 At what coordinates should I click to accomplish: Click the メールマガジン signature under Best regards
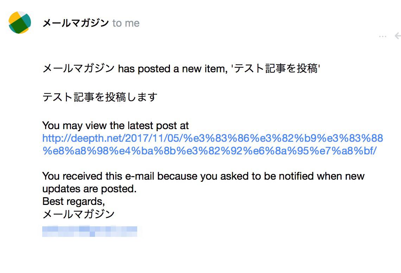(x=78, y=214)
